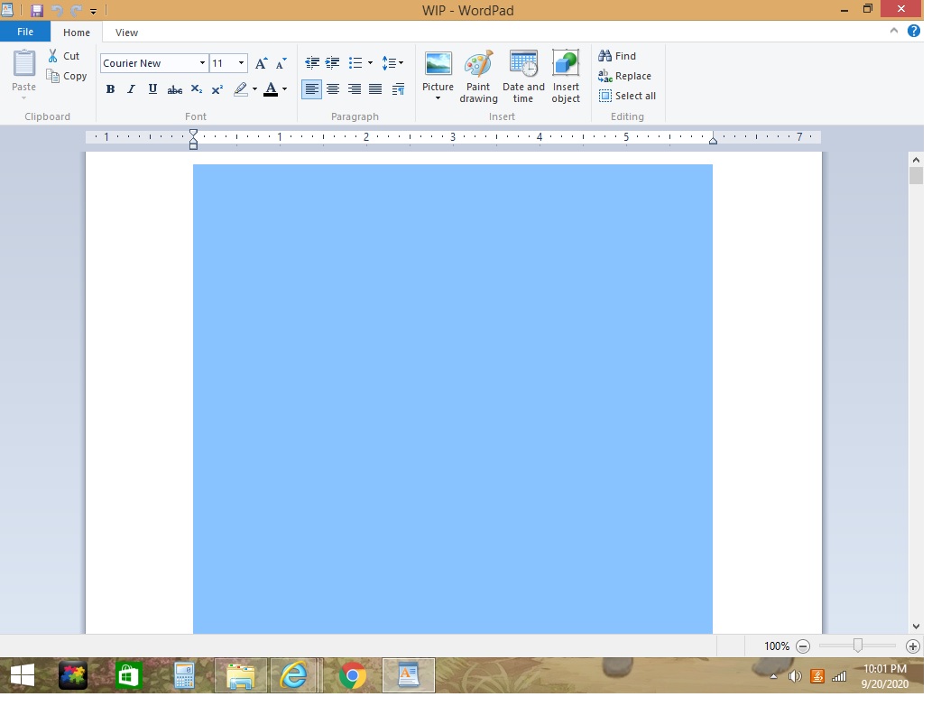The width and height of the screenshot is (941, 706).
Task: Toggle Subscript formatting
Action: click(x=197, y=90)
